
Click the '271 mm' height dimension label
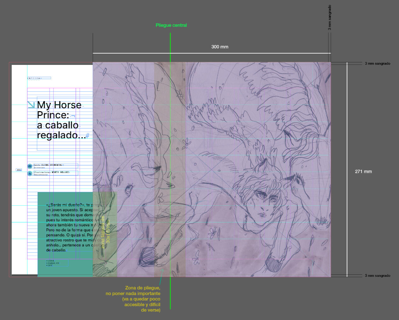click(363, 171)
